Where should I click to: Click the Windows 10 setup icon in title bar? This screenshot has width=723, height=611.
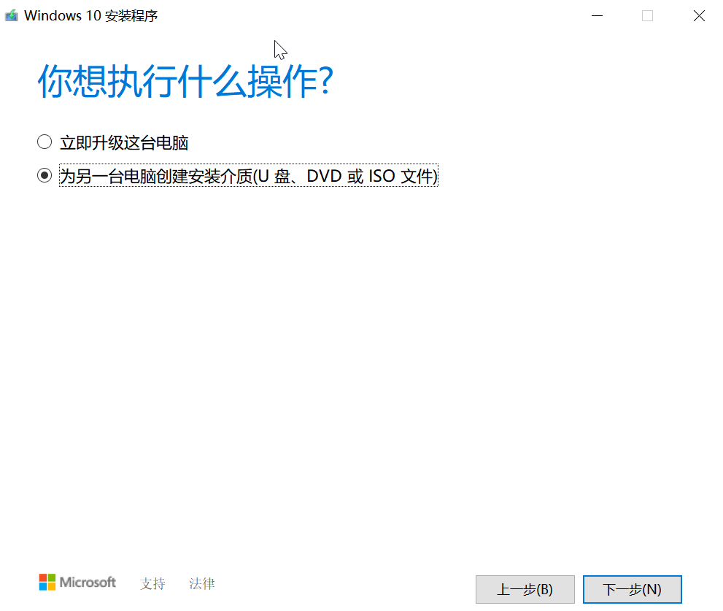12,15
